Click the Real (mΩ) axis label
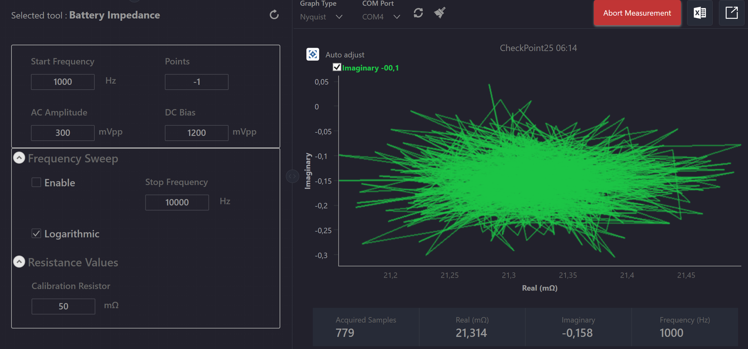This screenshot has width=748, height=349. pyautogui.click(x=539, y=288)
